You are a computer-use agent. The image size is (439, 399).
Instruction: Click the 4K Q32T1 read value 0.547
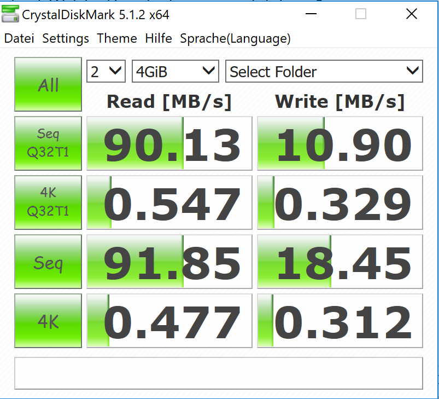[169, 203]
